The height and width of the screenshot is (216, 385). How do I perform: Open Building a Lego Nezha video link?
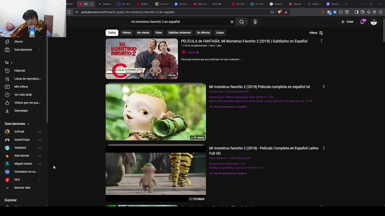(x=236, y=168)
